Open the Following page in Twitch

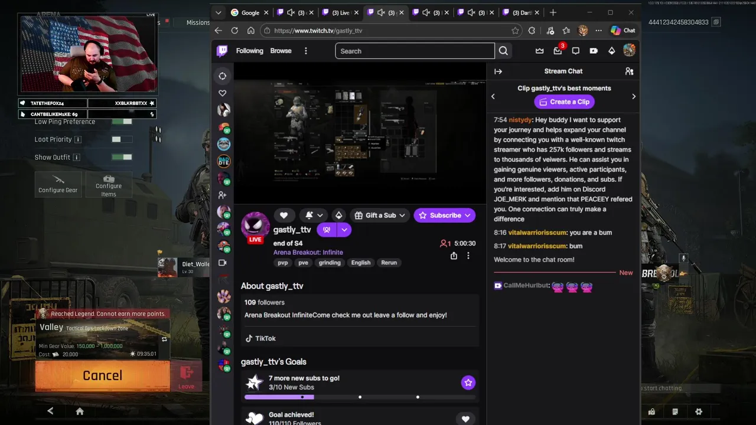pyautogui.click(x=250, y=51)
